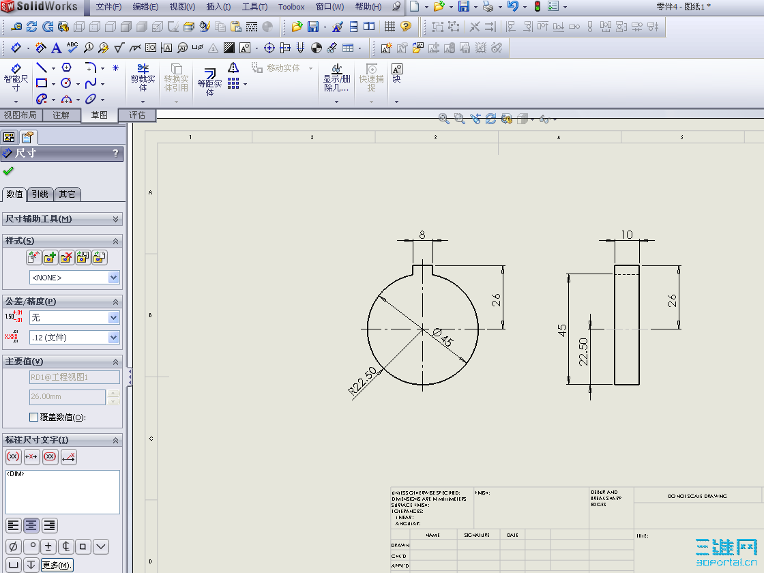
Task: Click the Zoom to Fit magnifier in view toolbar
Action: [x=443, y=119]
